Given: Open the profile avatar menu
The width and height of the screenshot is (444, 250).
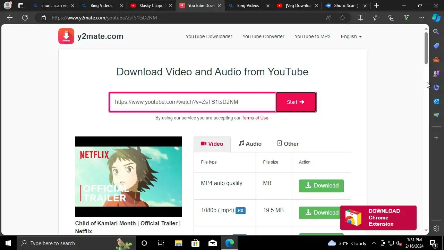Looking at the screenshot, I should pyautogui.click(x=8, y=6).
